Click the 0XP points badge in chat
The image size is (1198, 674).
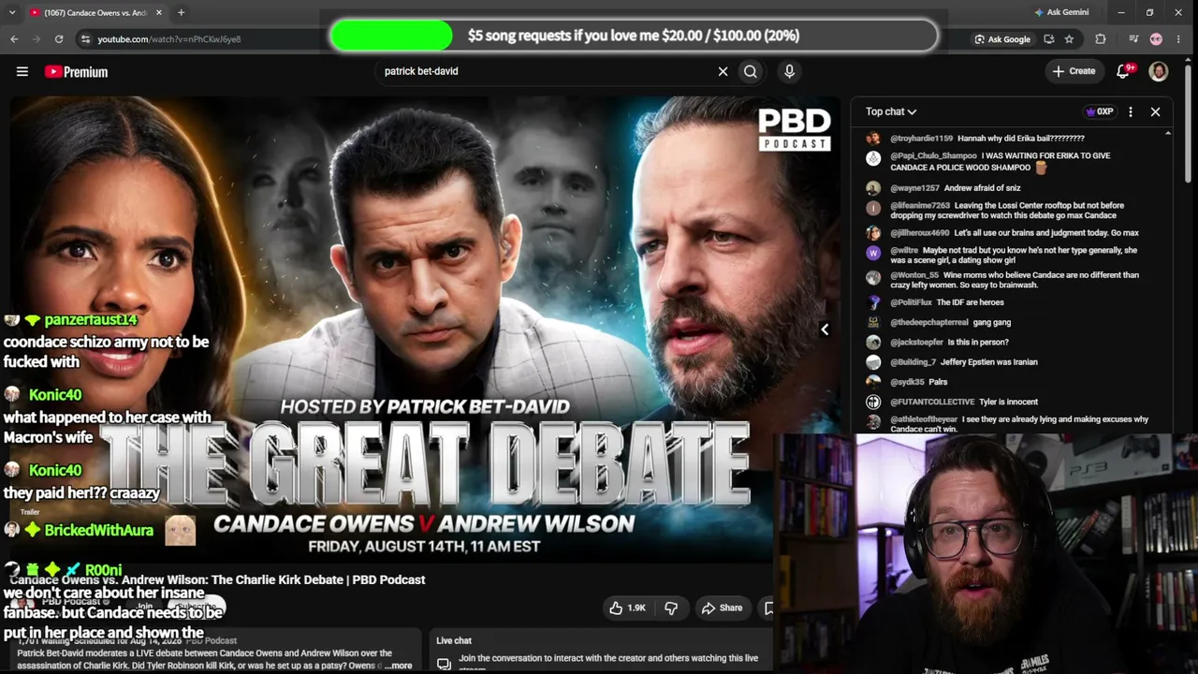click(1099, 112)
